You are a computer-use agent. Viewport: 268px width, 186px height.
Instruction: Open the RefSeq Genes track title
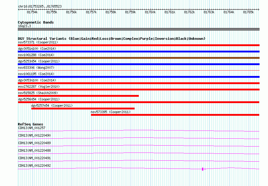(30, 124)
